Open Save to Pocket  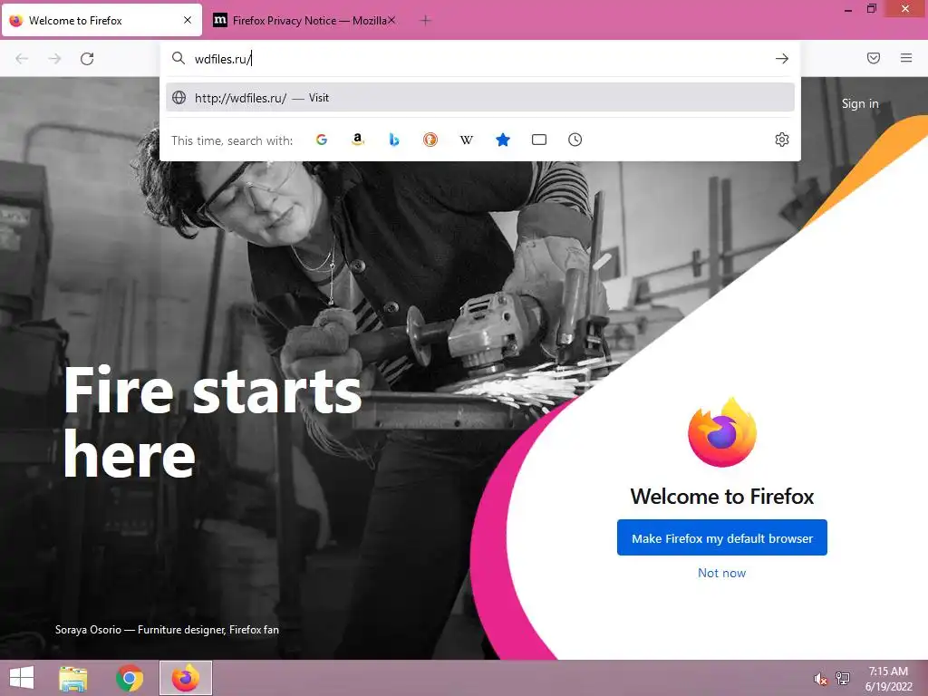coord(874,58)
